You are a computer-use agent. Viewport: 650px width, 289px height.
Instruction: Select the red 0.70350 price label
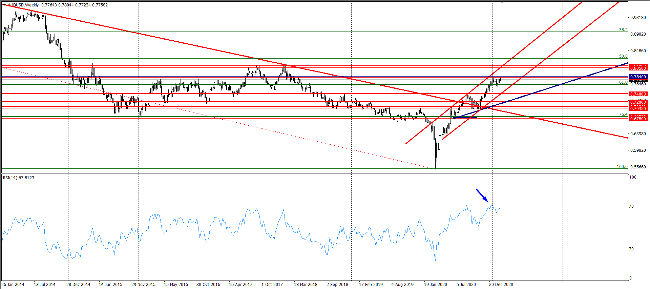[x=638, y=108]
